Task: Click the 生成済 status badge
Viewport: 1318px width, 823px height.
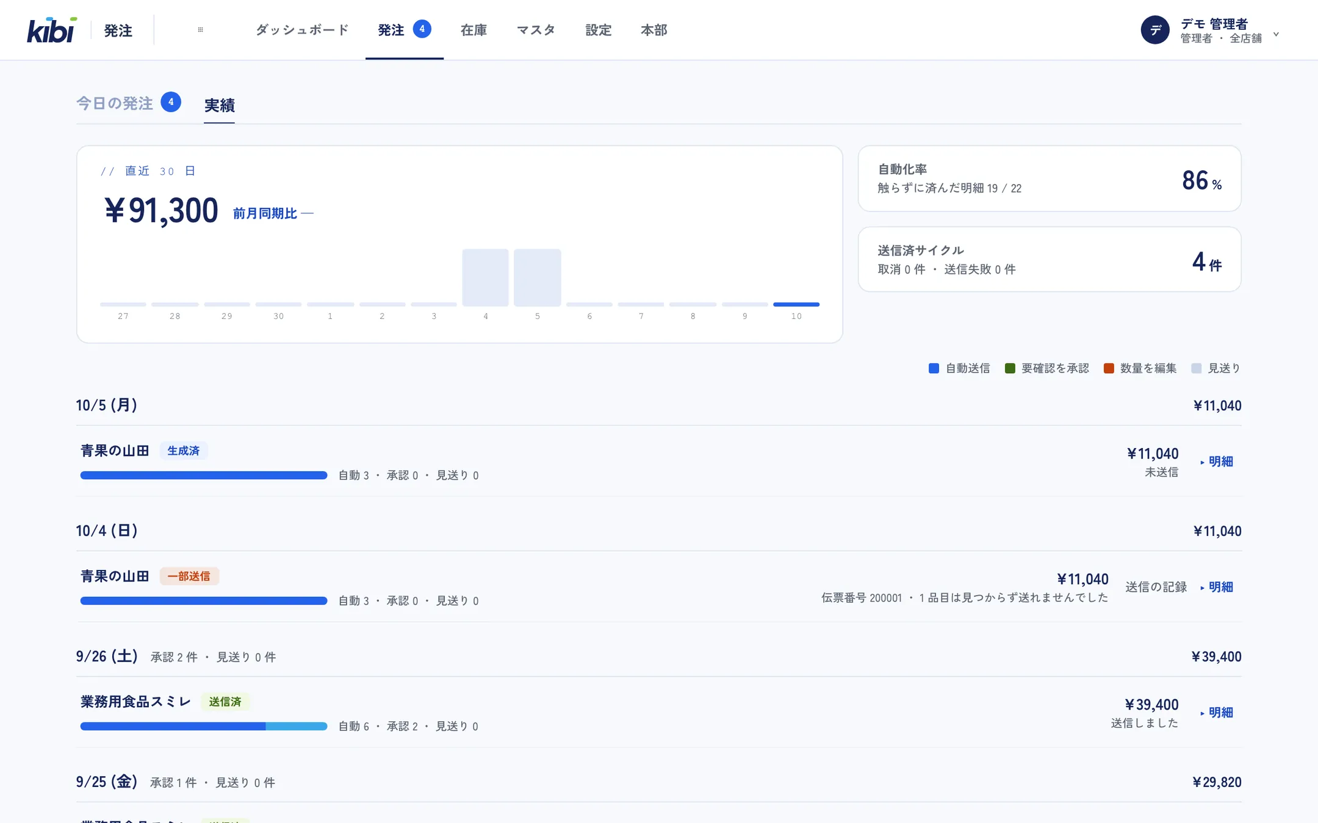Action: (x=184, y=451)
